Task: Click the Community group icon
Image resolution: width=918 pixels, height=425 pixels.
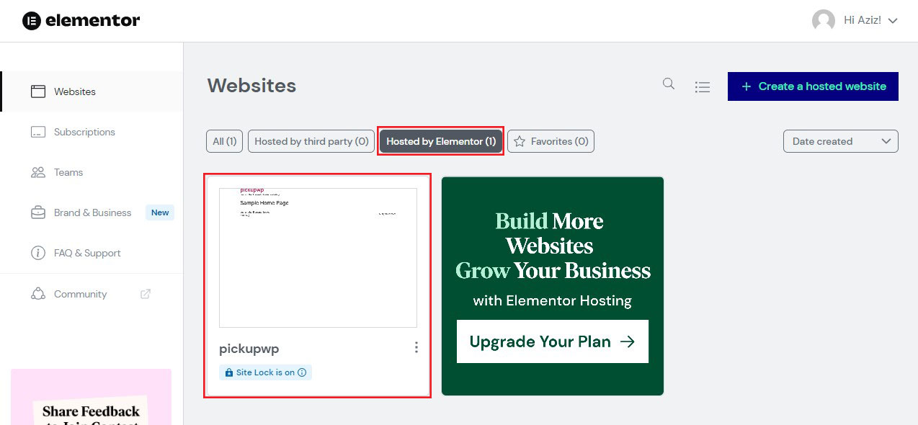Action: coord(38,294)
